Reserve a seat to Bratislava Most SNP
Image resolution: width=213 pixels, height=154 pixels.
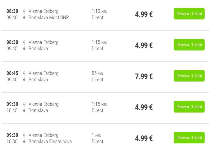pos(189,14)
